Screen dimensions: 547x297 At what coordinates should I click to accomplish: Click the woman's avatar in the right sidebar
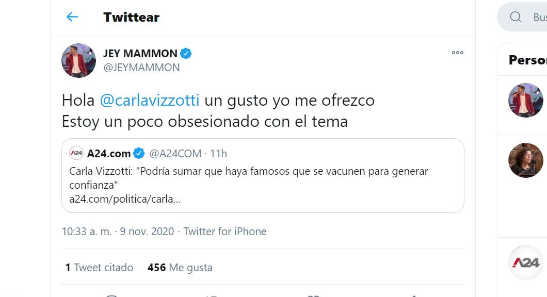click(526, 160)
